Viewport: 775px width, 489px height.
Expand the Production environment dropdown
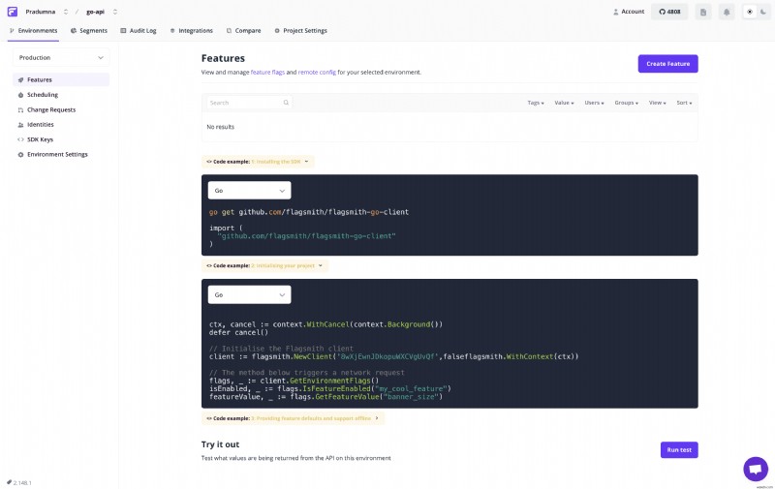click(x=61, y=58)
